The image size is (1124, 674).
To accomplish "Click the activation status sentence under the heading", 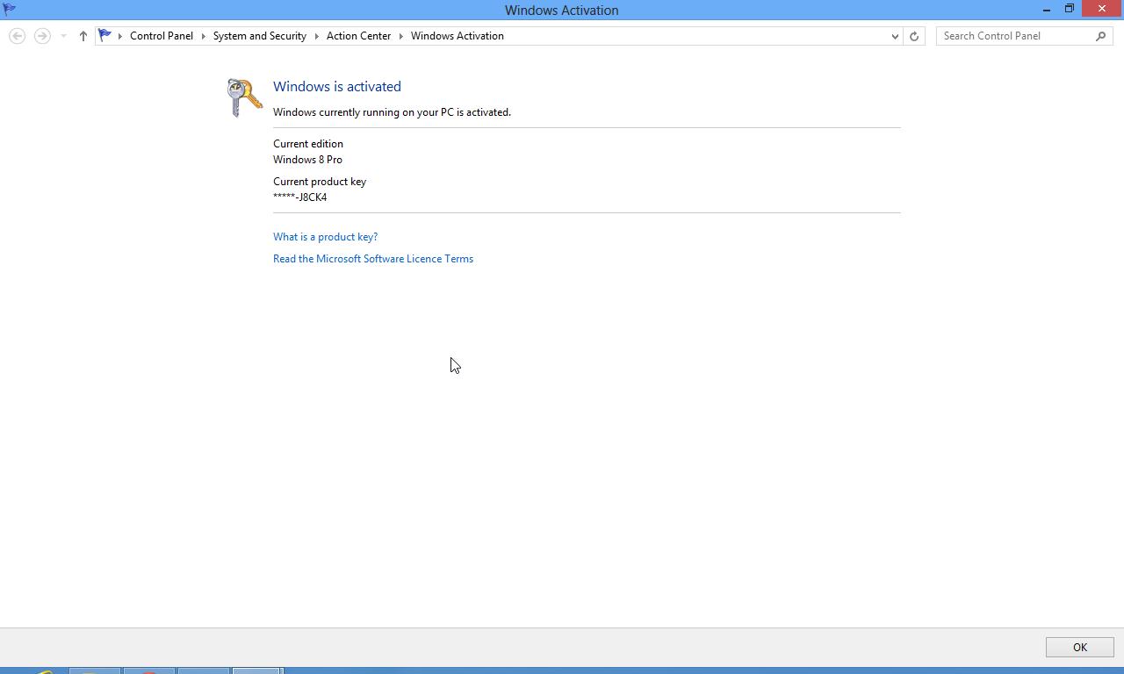I will pos(392,112).
